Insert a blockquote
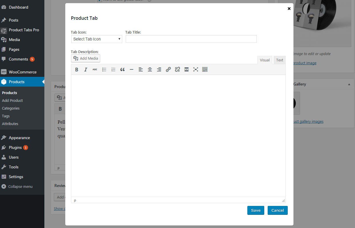 point(123,69)
